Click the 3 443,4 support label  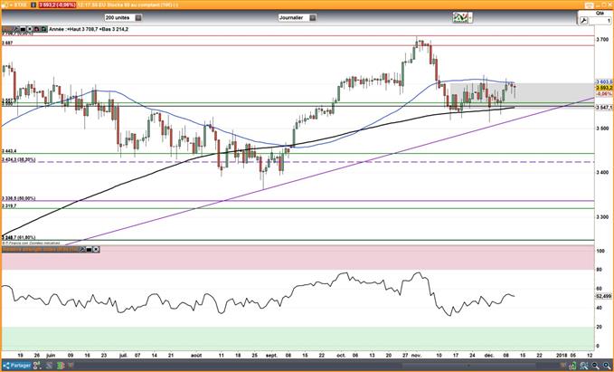[9, 151]
